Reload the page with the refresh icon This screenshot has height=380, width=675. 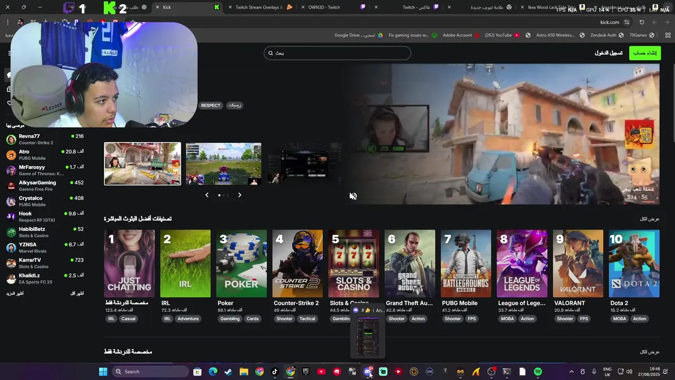[x=642, y=22]
